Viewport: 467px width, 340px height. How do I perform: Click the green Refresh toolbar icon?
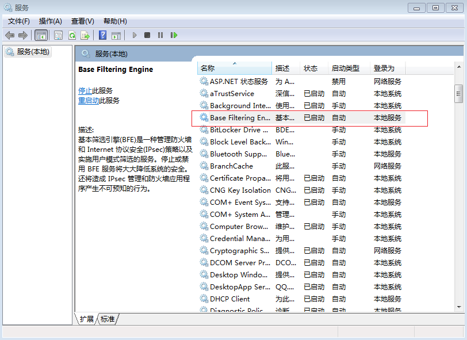click(x=72, y=35)
